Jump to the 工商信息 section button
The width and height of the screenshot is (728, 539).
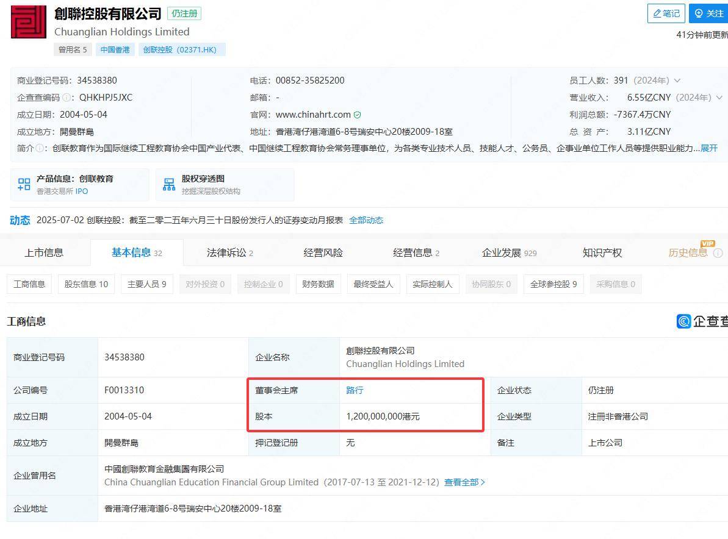pyautogui.click(x=29, y=284)
